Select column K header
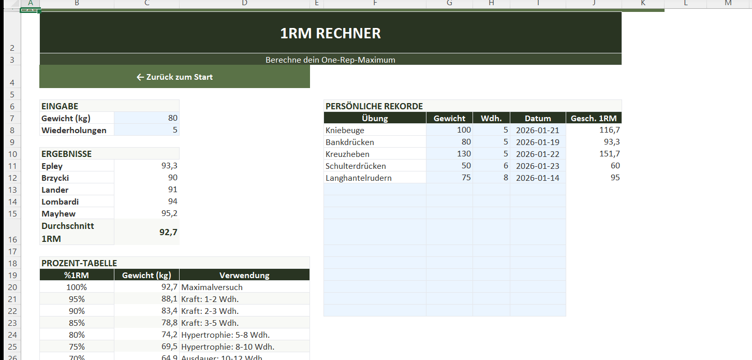752x360 pixels. point(643,4)
